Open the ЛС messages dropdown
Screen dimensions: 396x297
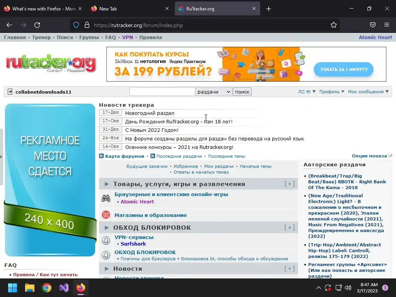(x=307, y=92)
